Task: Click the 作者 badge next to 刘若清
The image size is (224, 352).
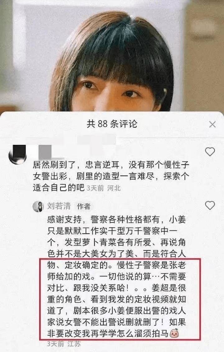Action: [83, 206]
